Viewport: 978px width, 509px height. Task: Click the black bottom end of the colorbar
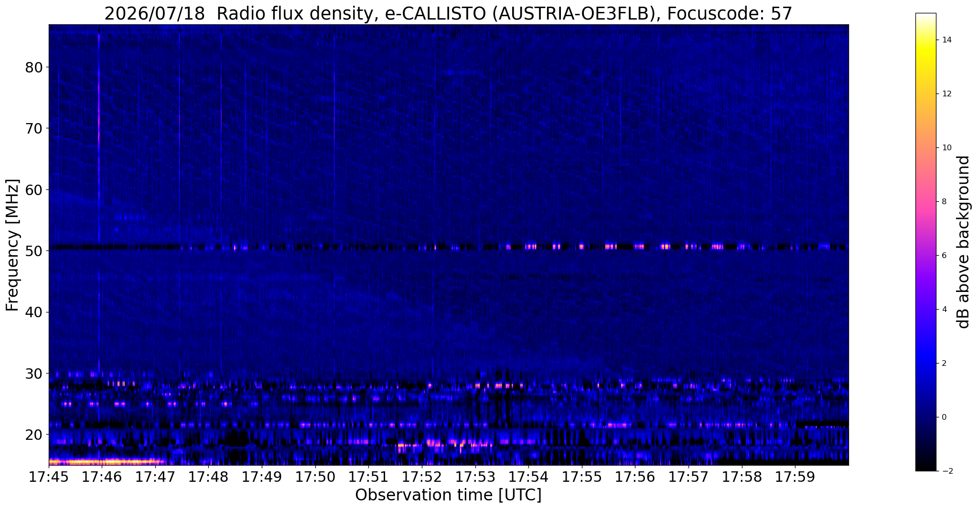(x=925, y=467)
